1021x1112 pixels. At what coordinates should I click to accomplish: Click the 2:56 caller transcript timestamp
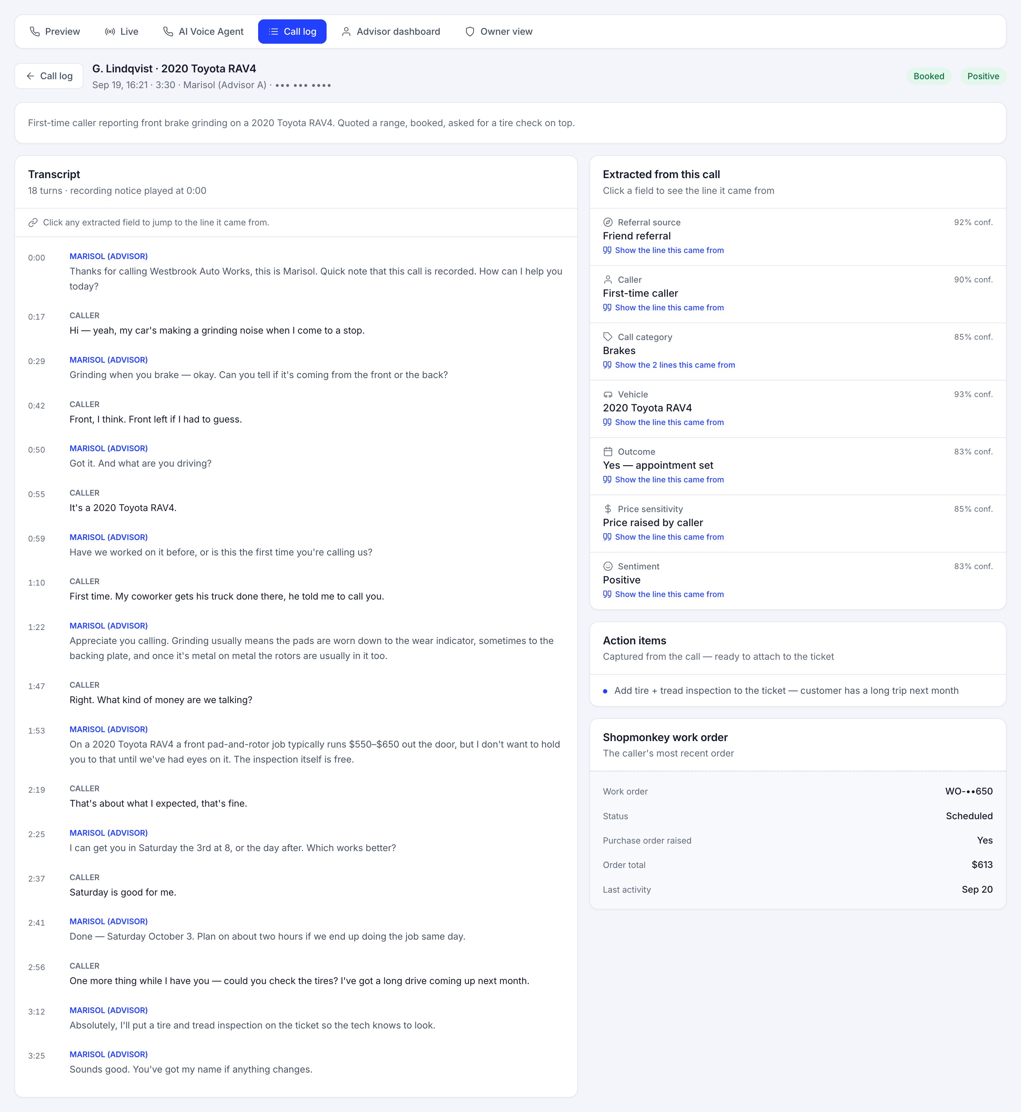click(x=37, y=967)
